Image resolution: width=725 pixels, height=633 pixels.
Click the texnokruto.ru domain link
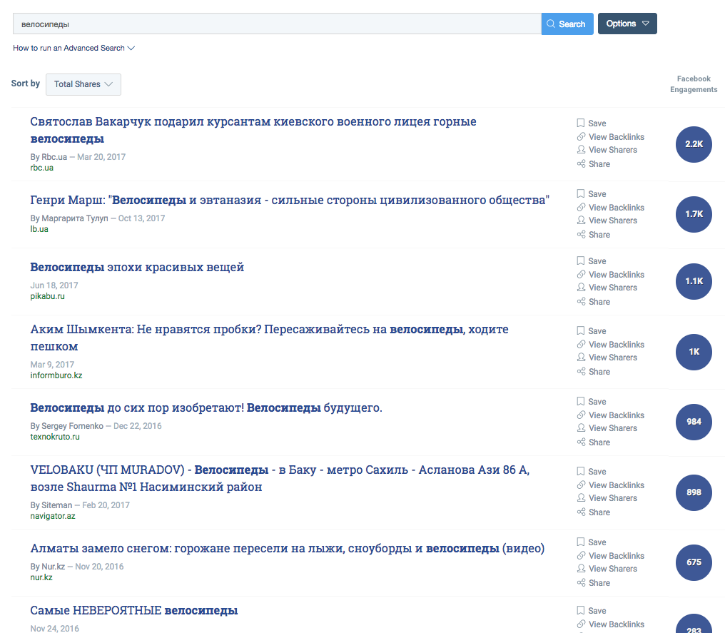[x=54, y=437]
